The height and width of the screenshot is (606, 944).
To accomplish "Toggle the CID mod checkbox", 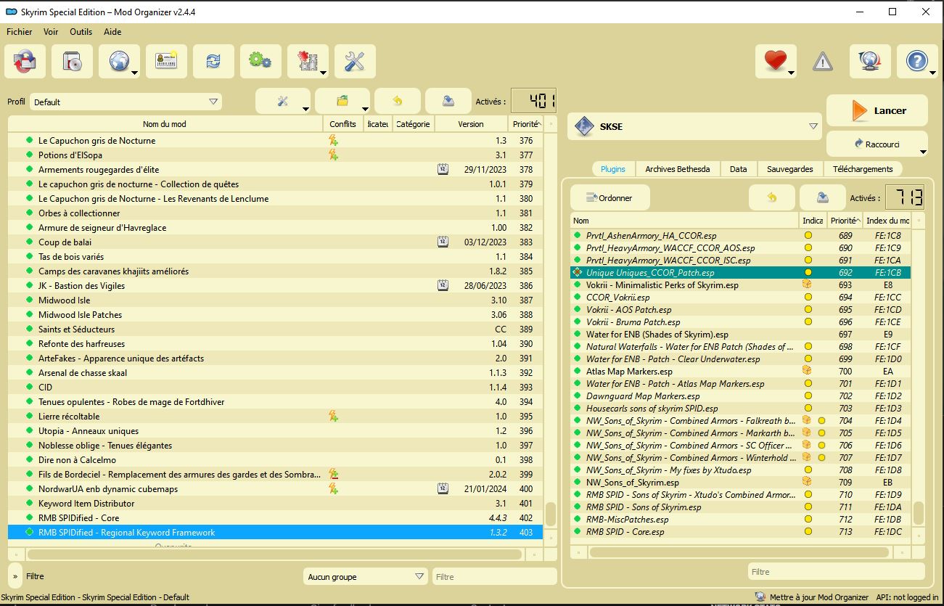I will coord(30,388).
